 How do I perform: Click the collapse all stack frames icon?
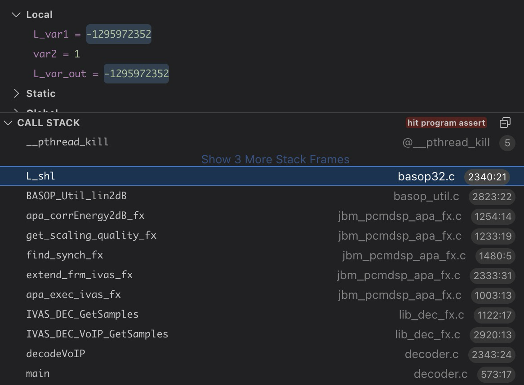[x=505, y=123]
